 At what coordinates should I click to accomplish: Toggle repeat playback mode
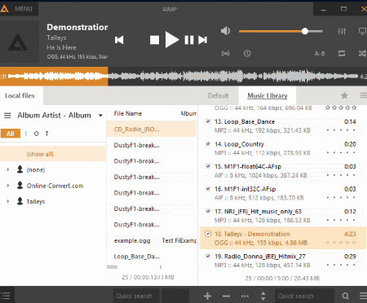pyautogui.click(x=342, y=53)
